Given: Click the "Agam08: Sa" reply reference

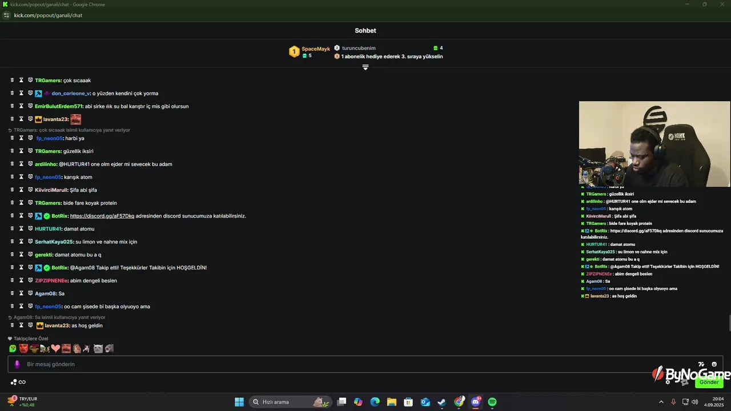Looking at the screenshot, I should point(57,317).
